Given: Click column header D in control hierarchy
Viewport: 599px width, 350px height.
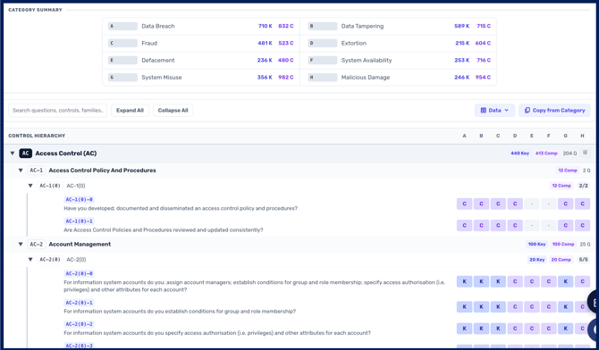Looking at the screenshot, I should [515, 136].
